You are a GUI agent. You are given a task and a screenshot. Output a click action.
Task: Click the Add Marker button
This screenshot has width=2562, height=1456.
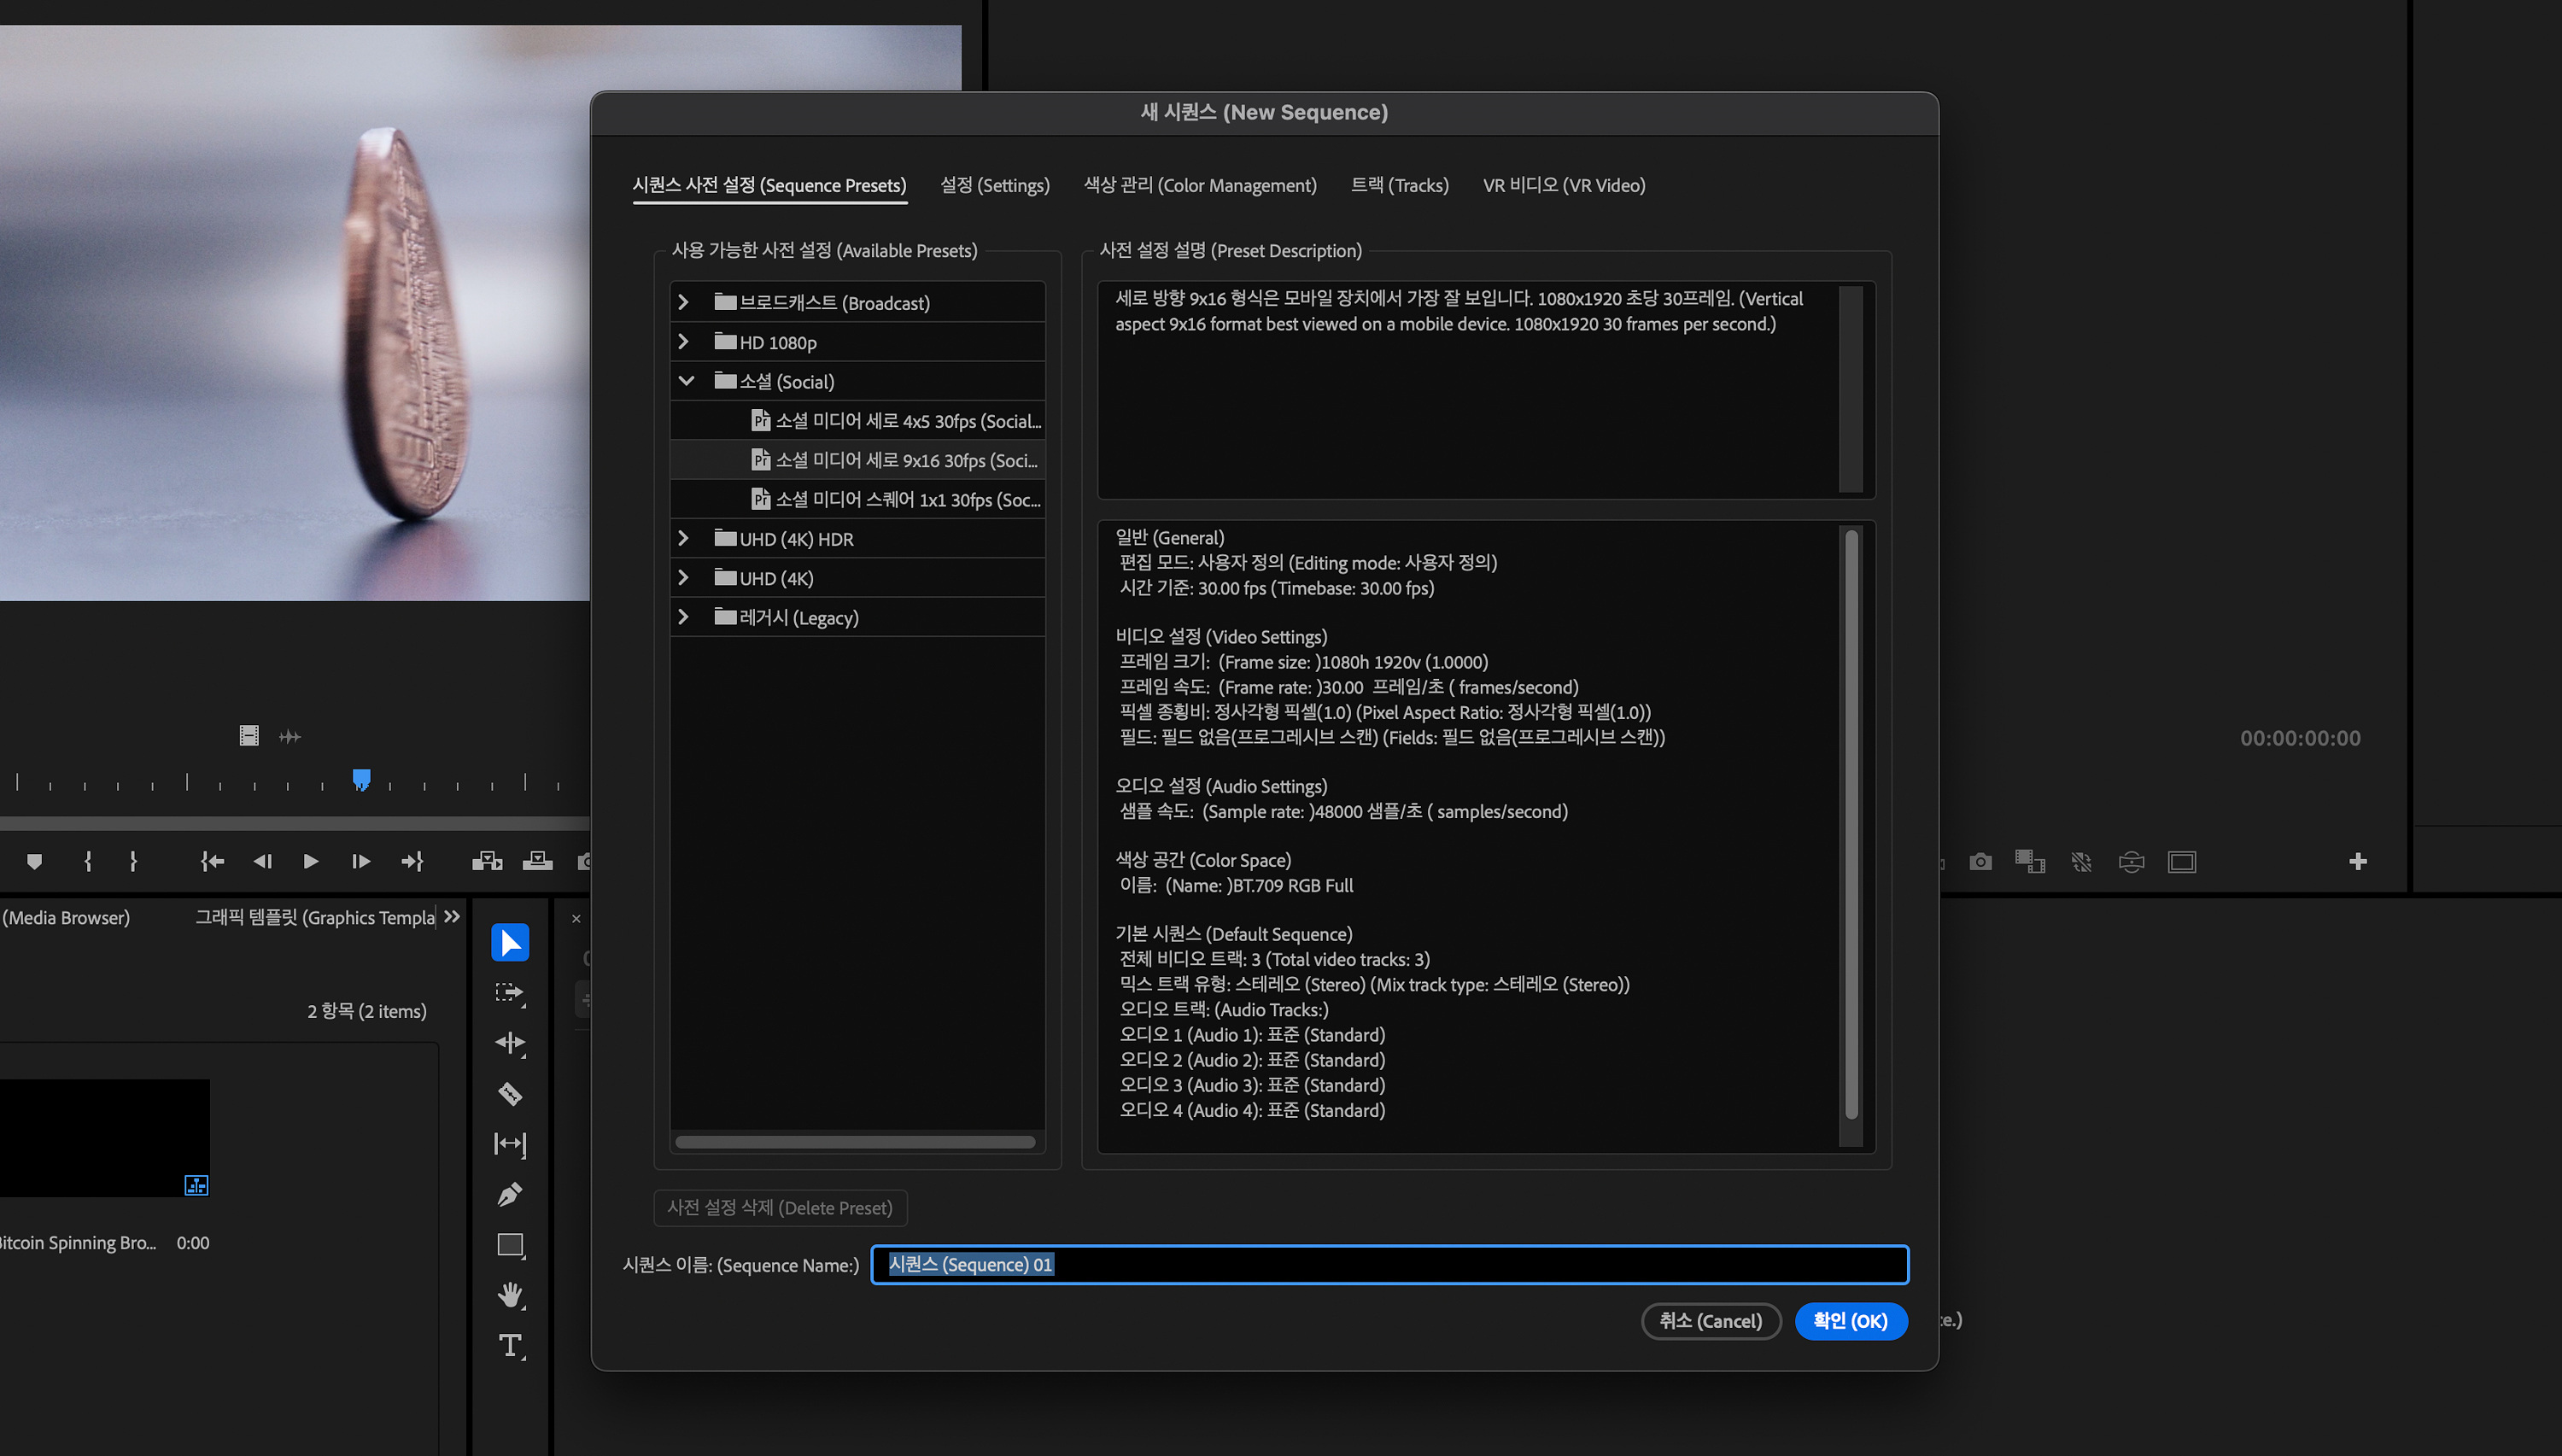(34, 861)
